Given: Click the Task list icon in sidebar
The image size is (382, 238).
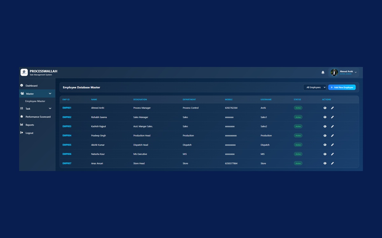Looking at the screenshot, I should [22, 109].
